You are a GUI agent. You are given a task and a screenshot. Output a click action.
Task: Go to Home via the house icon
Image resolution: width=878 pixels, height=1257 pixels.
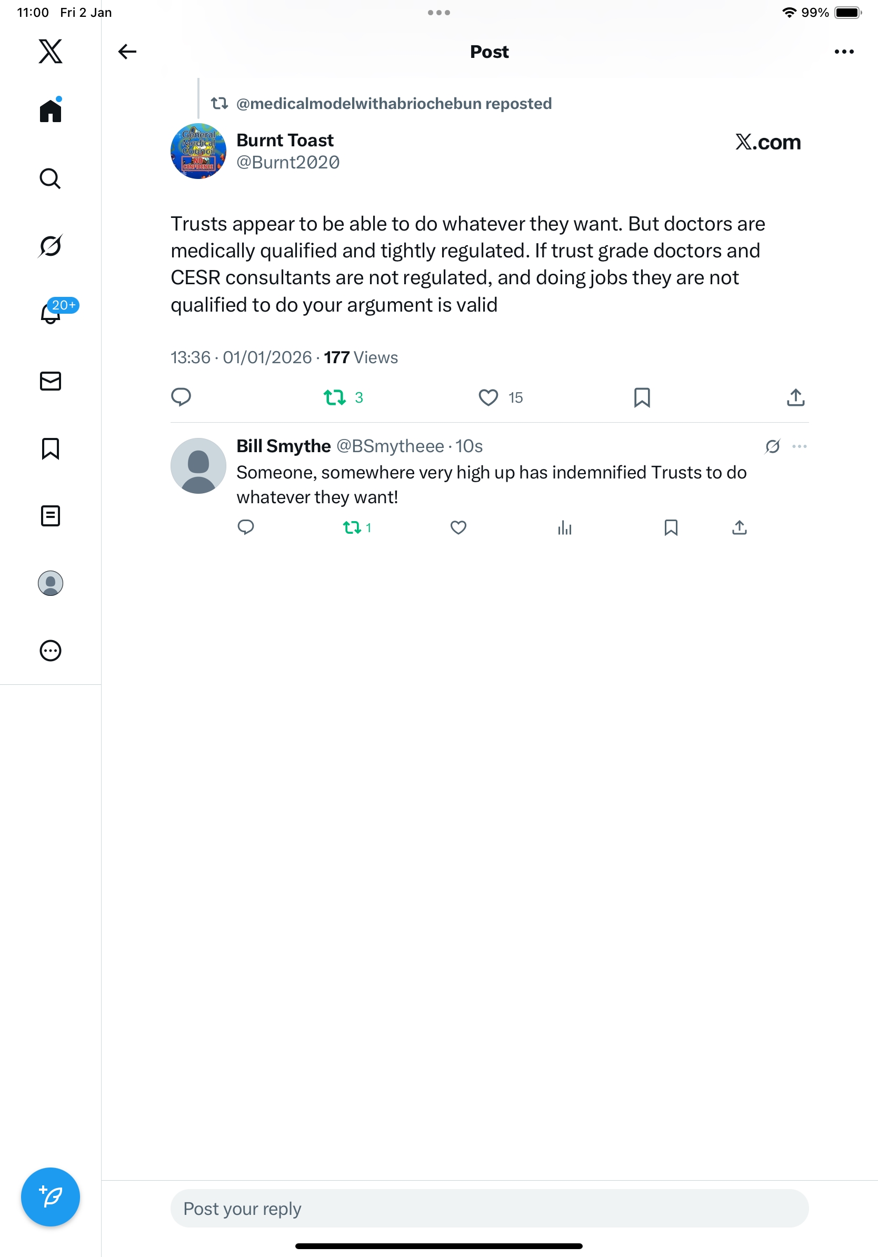(51, 111)
